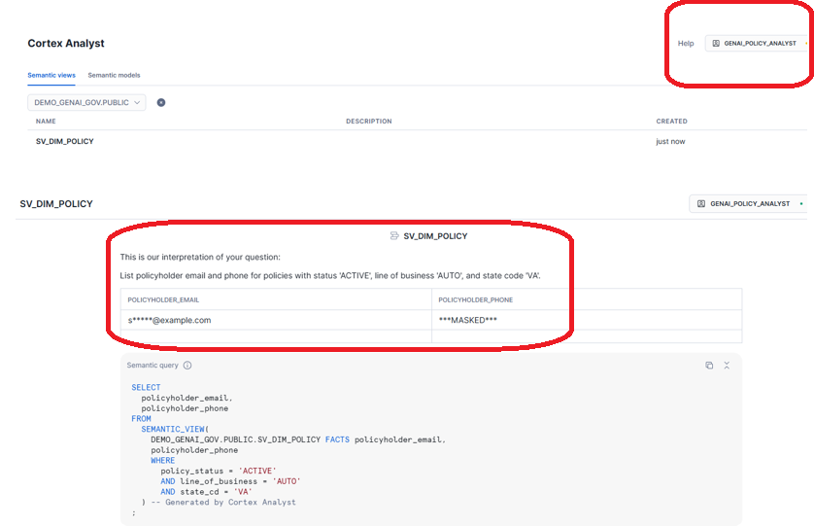Click the role user icon in Cortex Analyst header
The width and height of the screenshot is (814, 526).
pyautogui.click(x=716, y=44)
